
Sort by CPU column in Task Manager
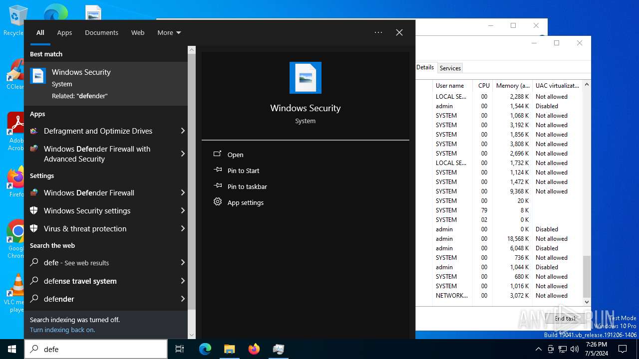point(483,86)
